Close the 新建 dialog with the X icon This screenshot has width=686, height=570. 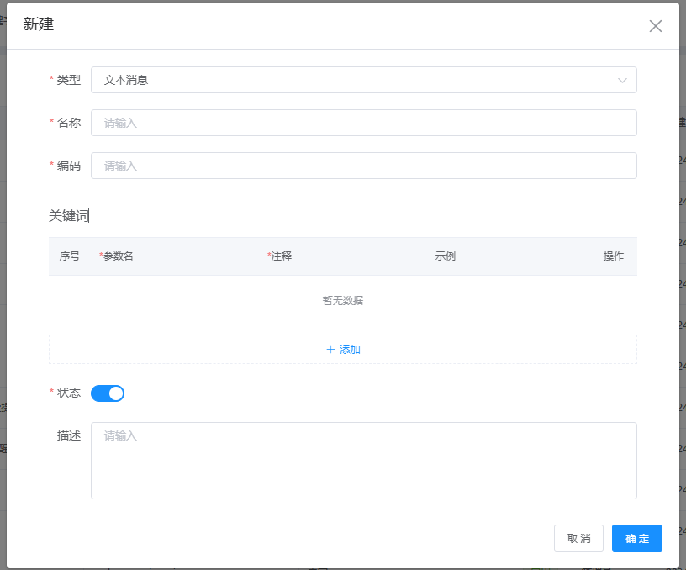(656, 26)
